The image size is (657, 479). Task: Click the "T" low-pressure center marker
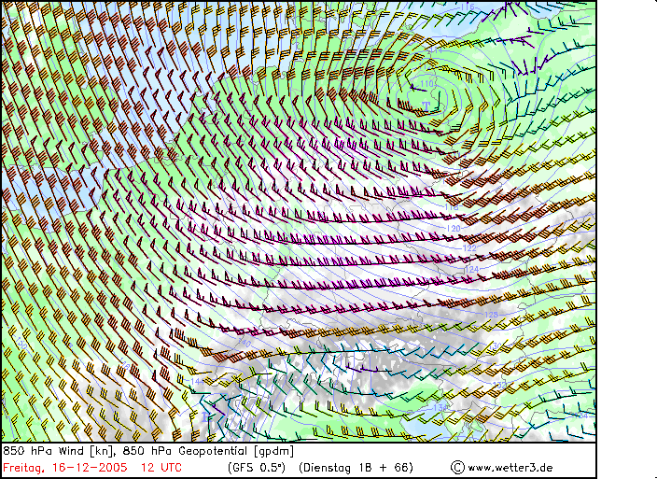click(x=426, y=106)
